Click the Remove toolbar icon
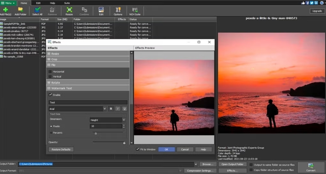 (52, 11)
